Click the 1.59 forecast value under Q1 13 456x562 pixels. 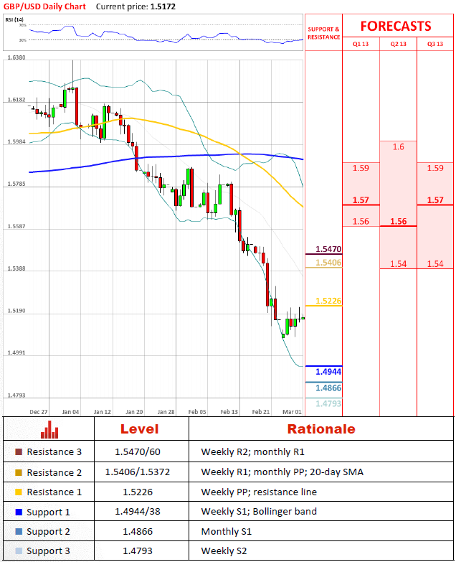tap(361, 168)
